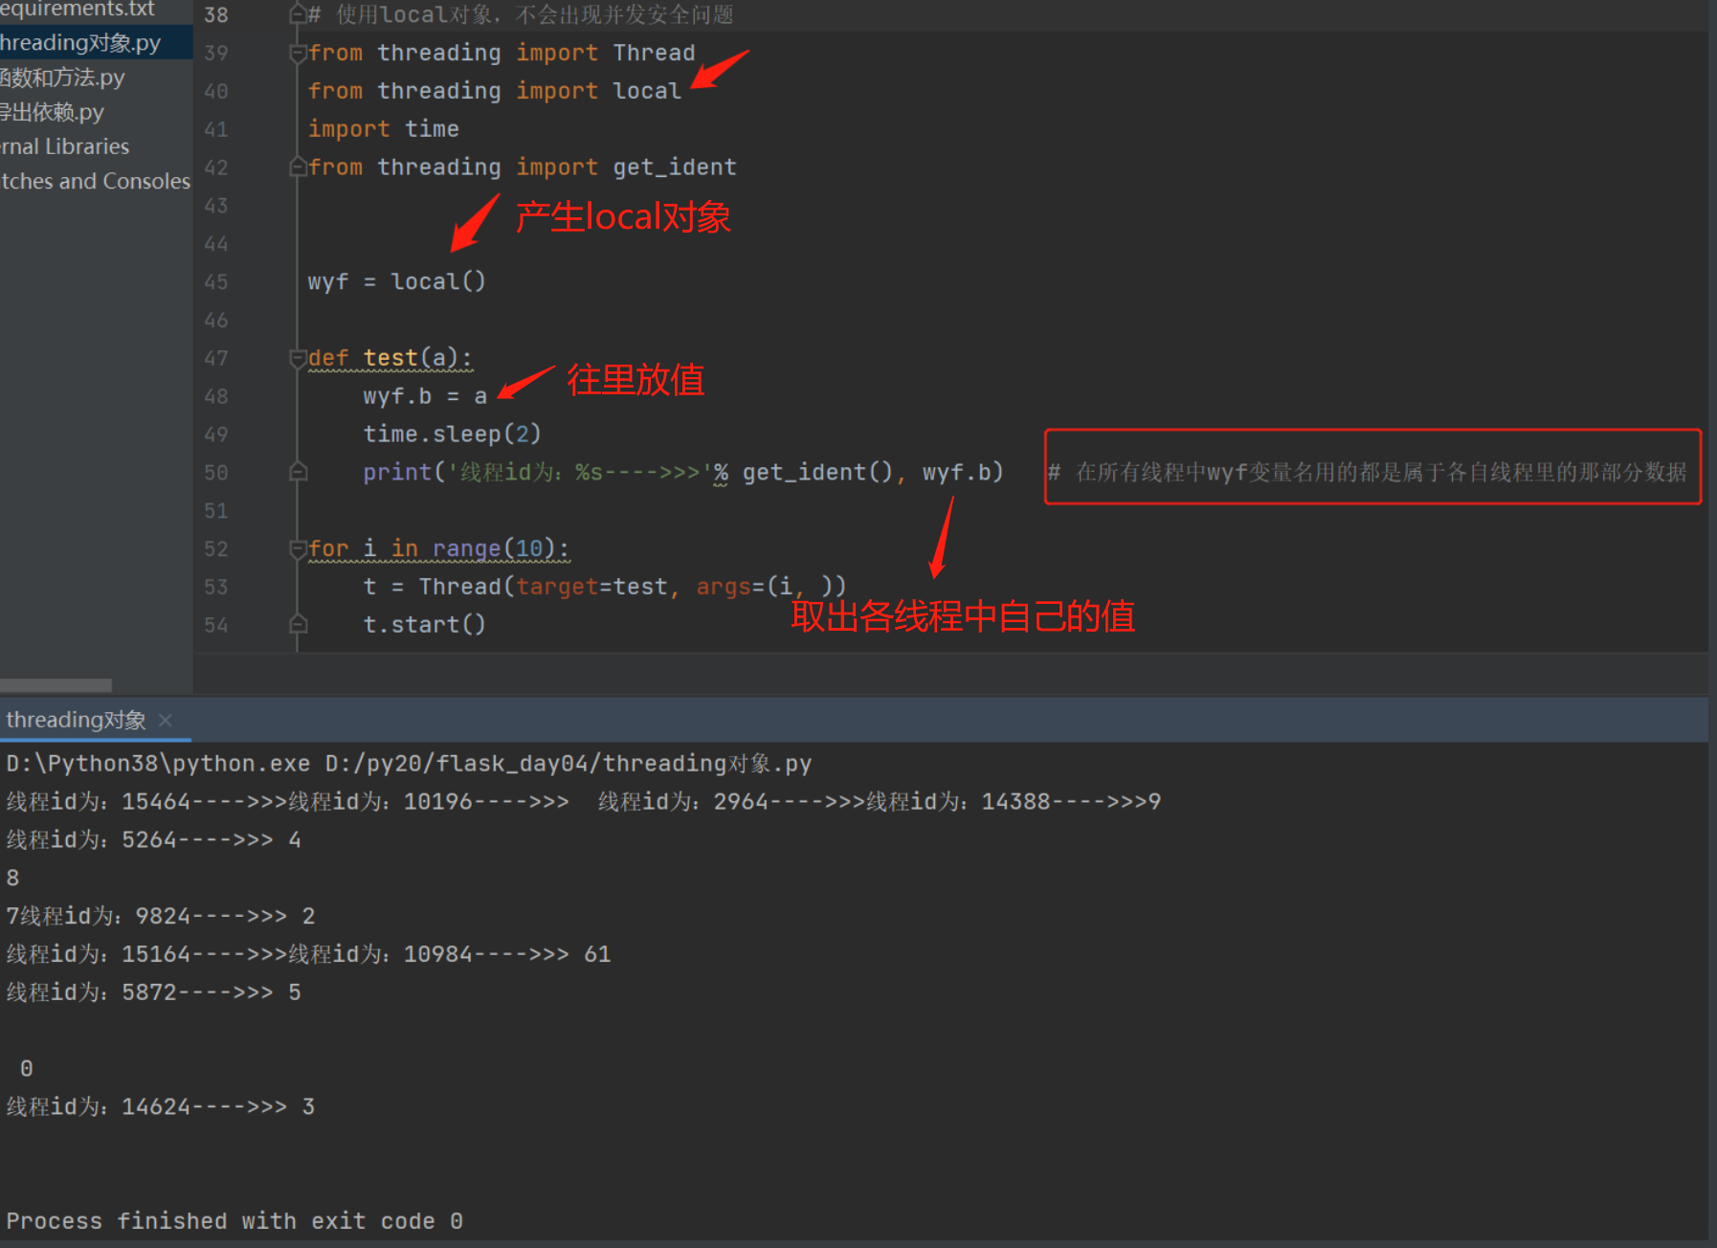Click 't.start()' call on line 54

point(424,625)
